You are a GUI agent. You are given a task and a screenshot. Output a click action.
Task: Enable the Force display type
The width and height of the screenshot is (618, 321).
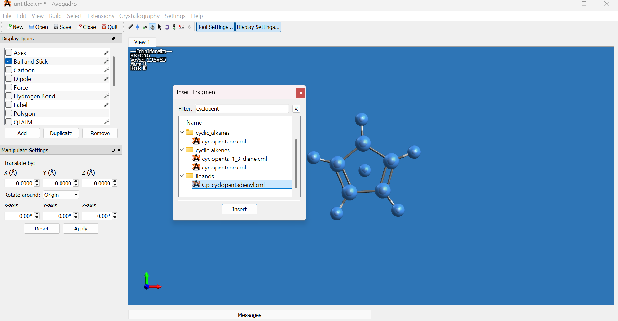click(x=9, y=87)
